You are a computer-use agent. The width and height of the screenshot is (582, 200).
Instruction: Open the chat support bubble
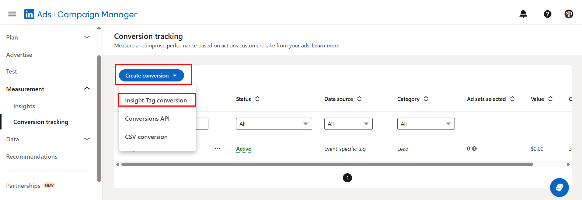click(559, 188)
